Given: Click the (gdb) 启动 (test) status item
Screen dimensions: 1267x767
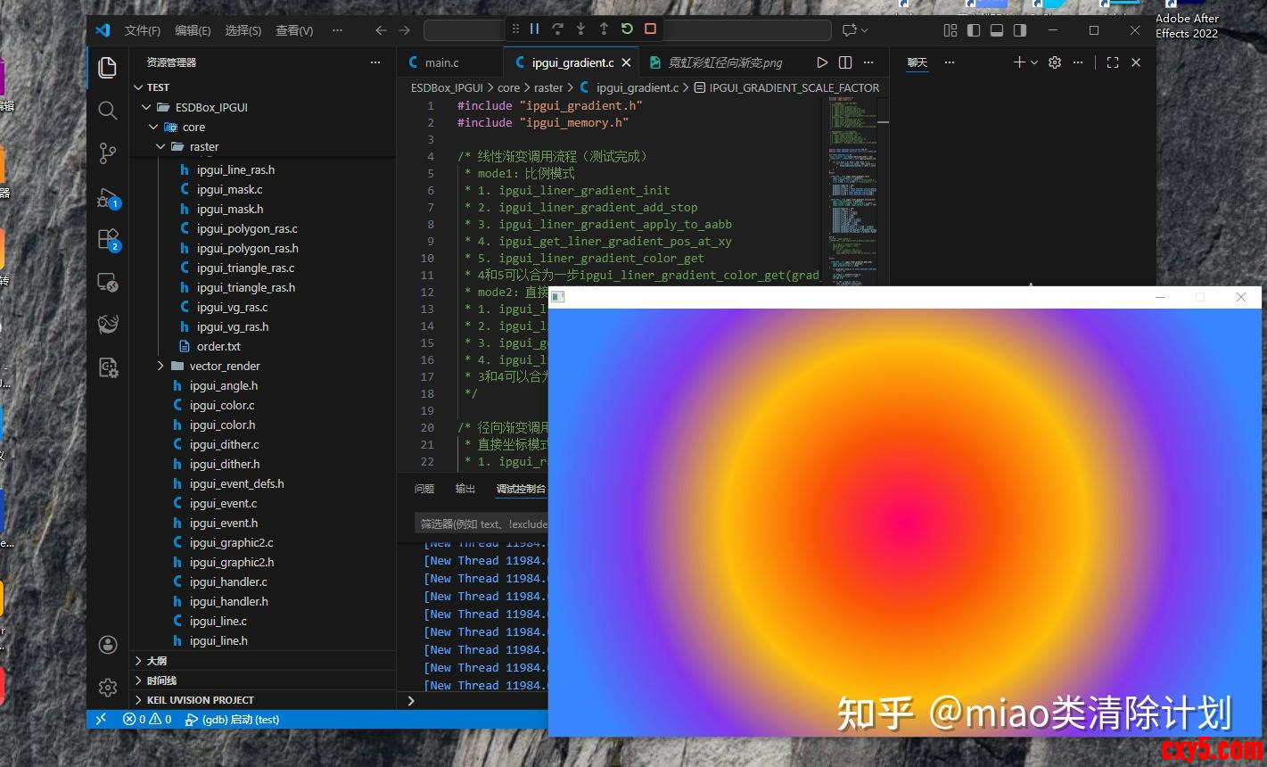Looking at the screenshot, I should coord(232,720).
